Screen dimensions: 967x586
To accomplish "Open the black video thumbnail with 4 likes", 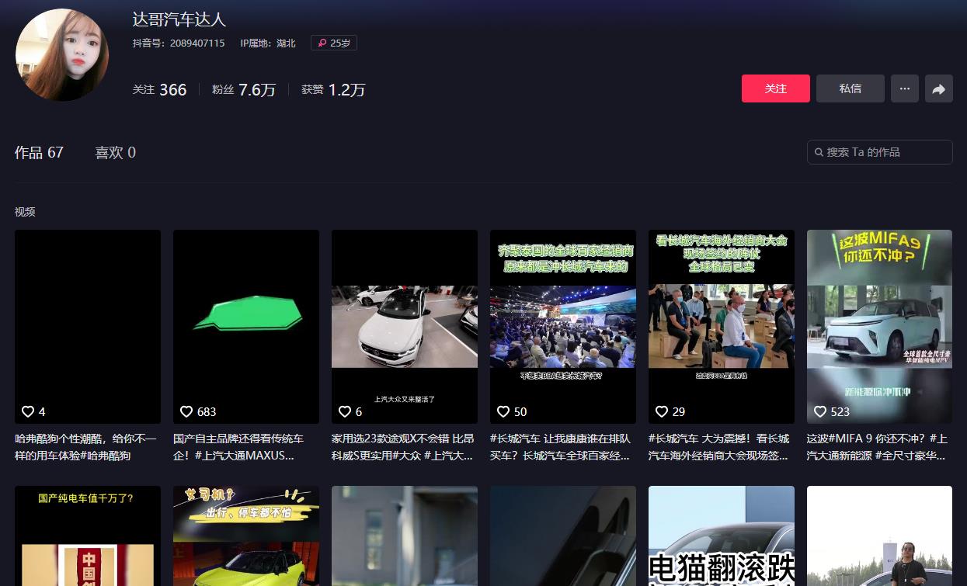I will pos(88,327).
